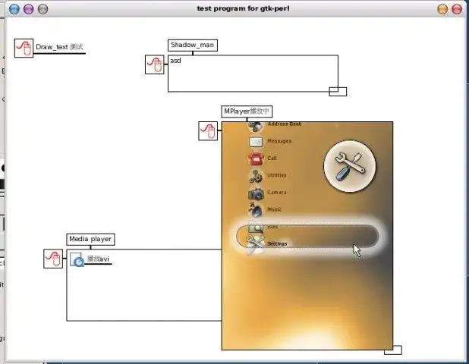Click the Settings menu label
The image size is (469, 364).
pyautogui.click(x=277, y=243)
